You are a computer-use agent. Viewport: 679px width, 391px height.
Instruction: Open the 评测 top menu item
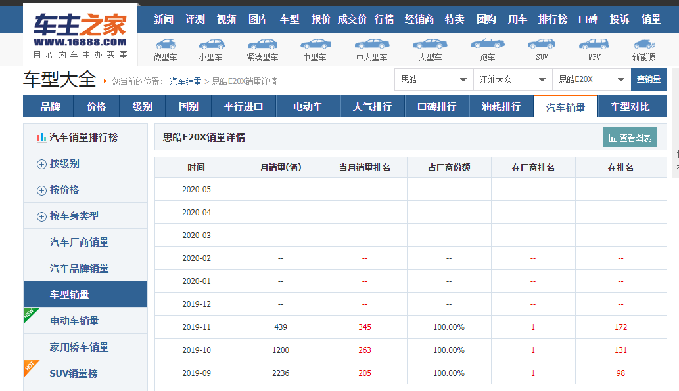point(195,20)
